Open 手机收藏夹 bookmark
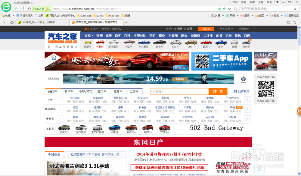Viewport: 301px width, 176px height. (x=24, y=16)
